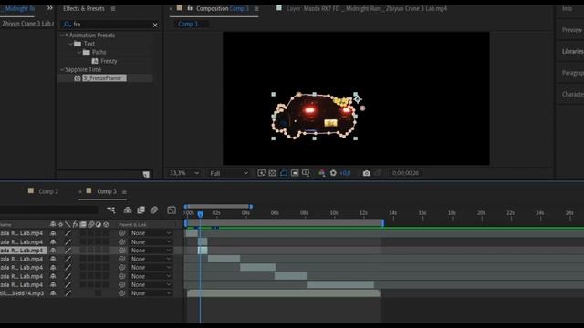Select the Composition Comp 3 viewer tab
The width and height of the screenshot is (584, 328).
click(223, 8)
